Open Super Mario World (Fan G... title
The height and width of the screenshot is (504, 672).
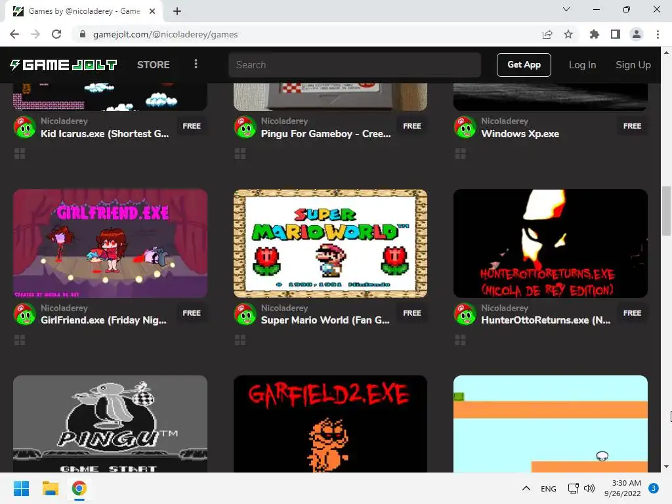325,320
